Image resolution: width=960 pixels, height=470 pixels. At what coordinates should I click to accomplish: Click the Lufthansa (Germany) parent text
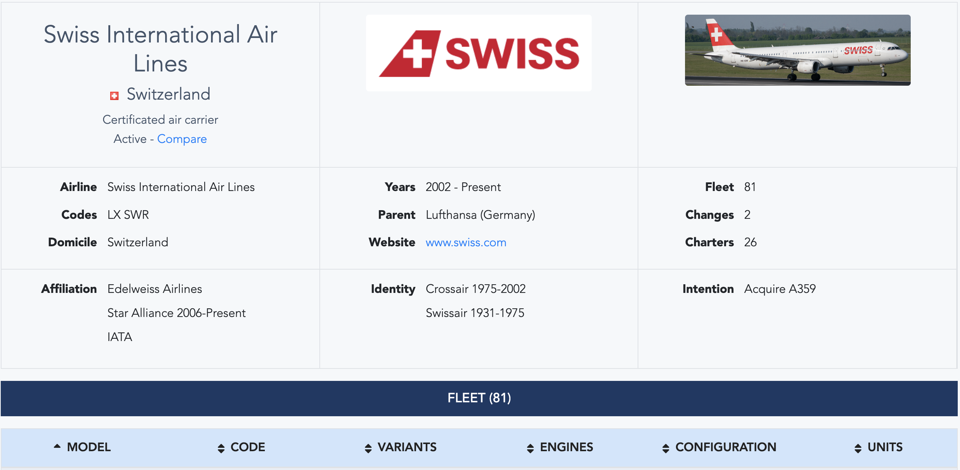point(480,215)
